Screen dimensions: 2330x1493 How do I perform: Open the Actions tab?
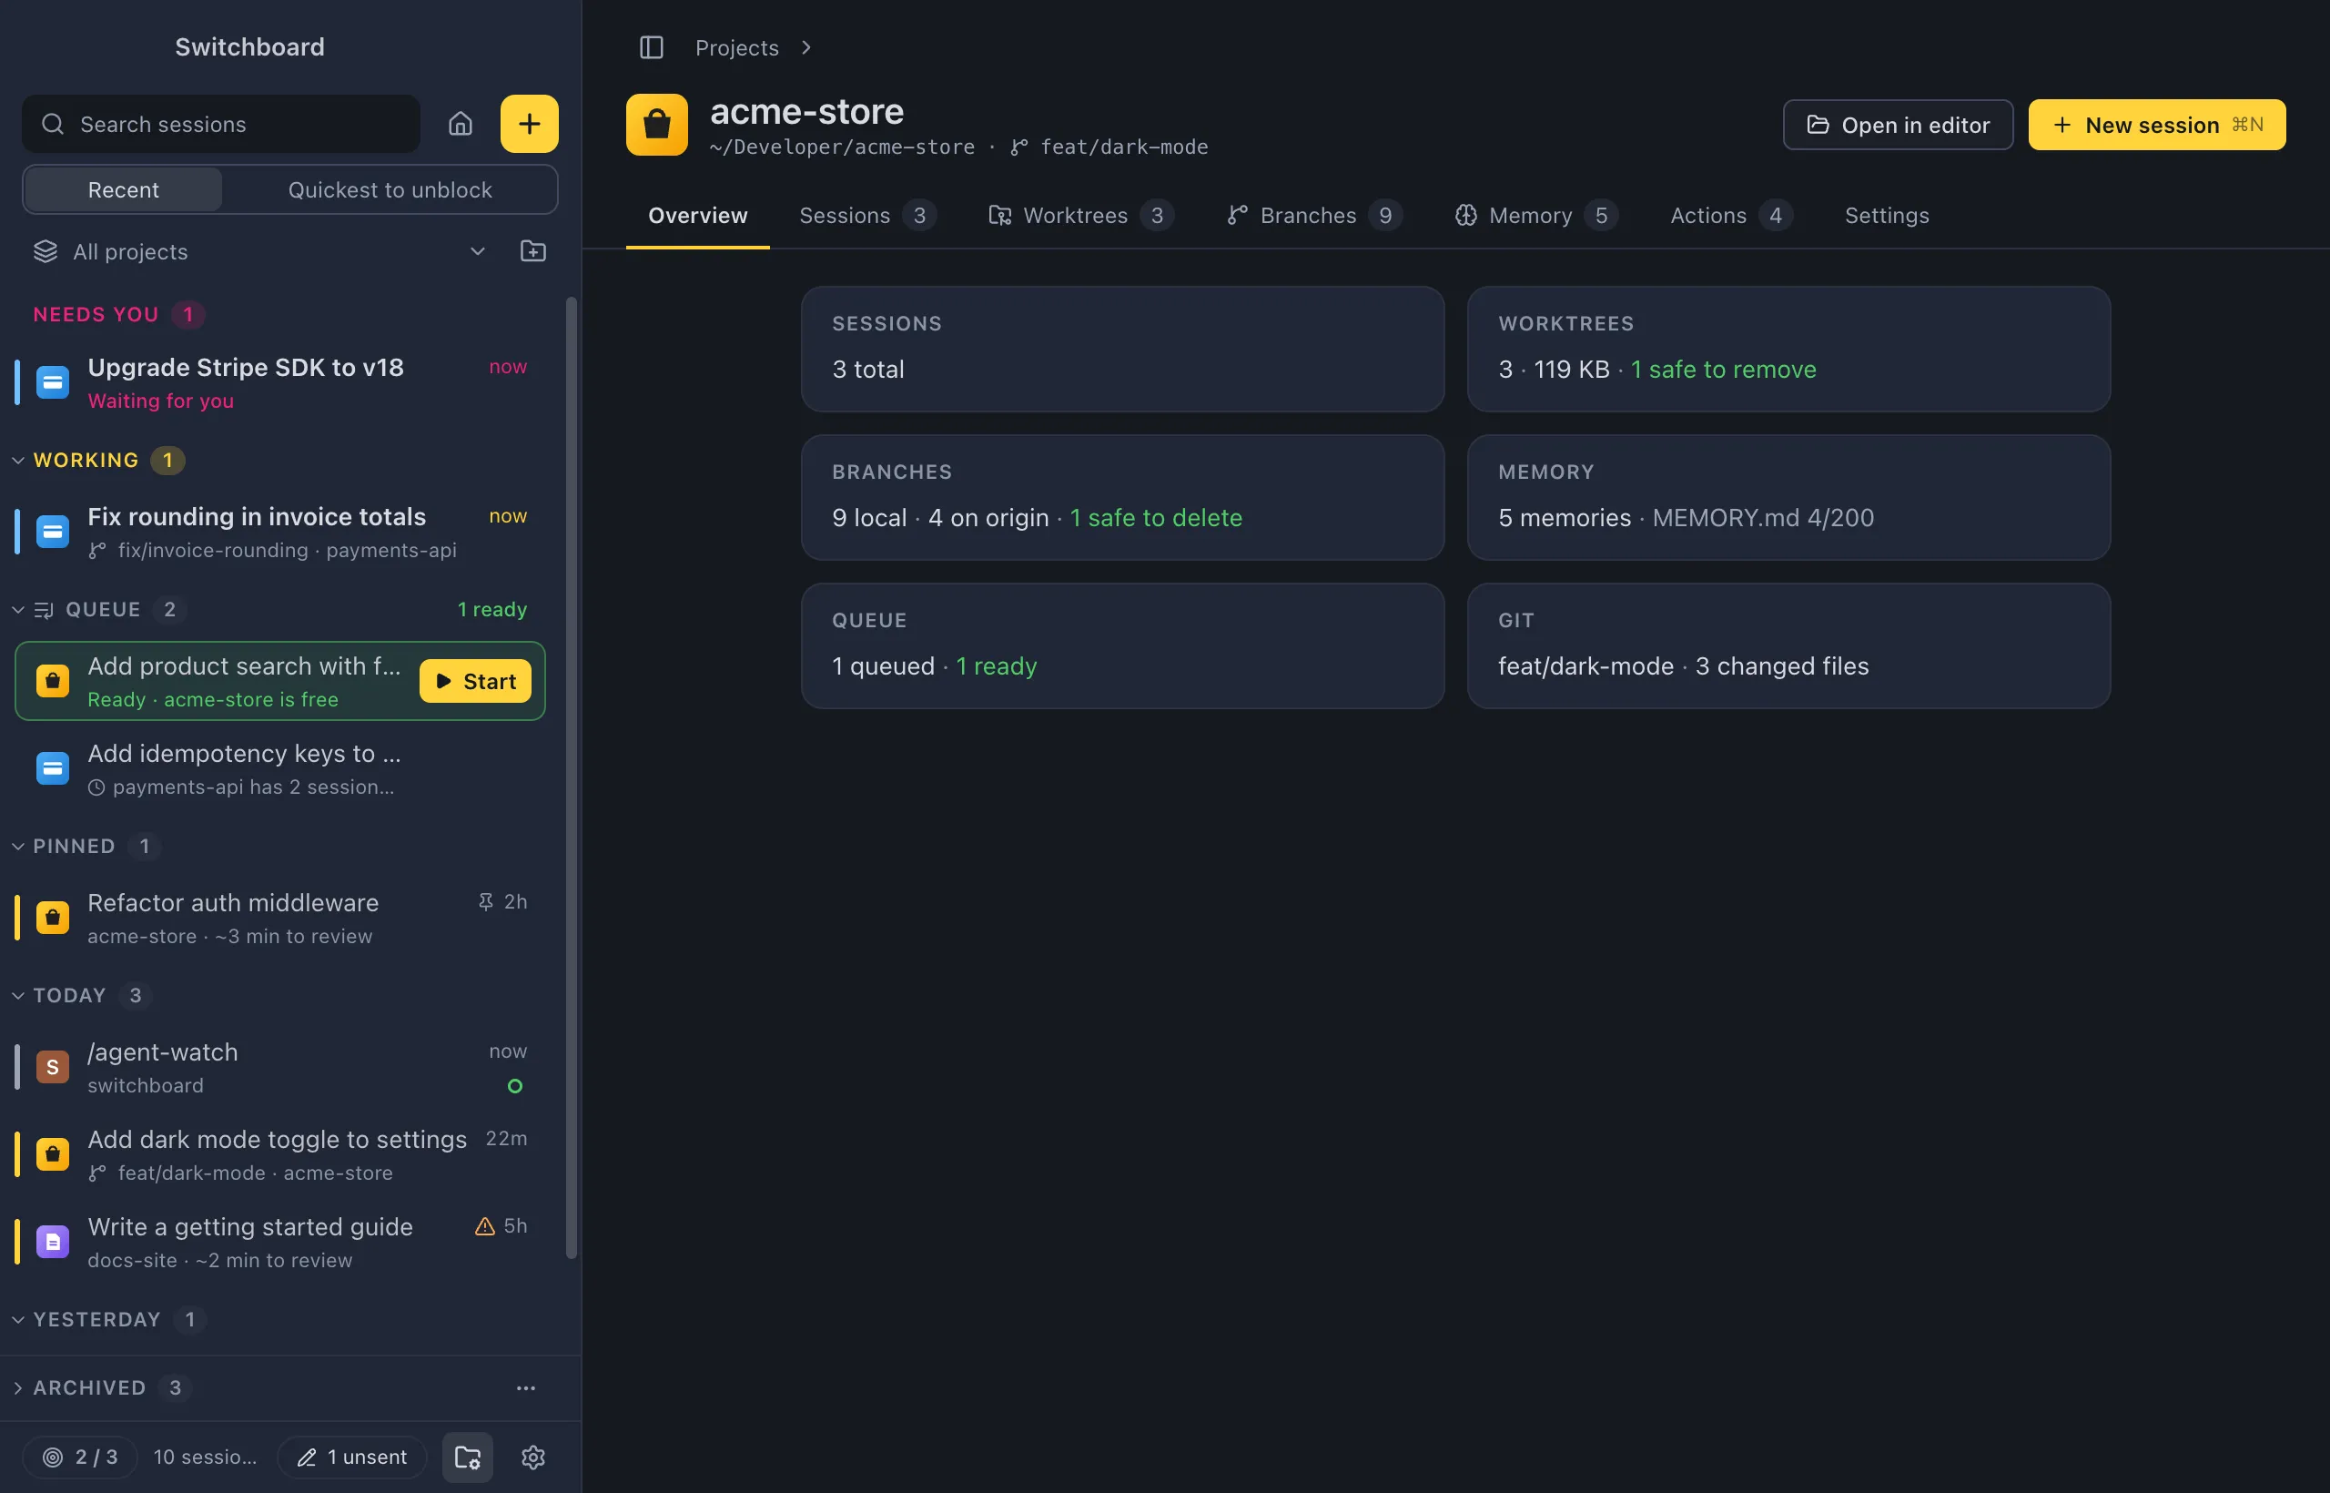(x=1731, y=215)
